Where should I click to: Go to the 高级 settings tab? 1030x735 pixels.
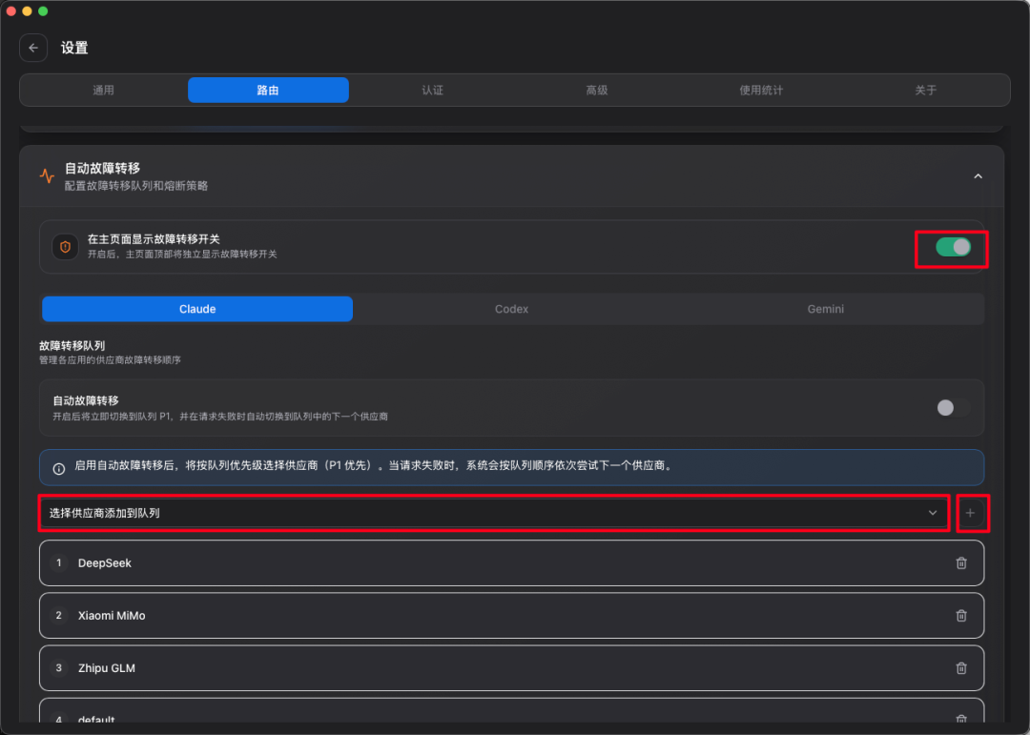click(597, 90)
